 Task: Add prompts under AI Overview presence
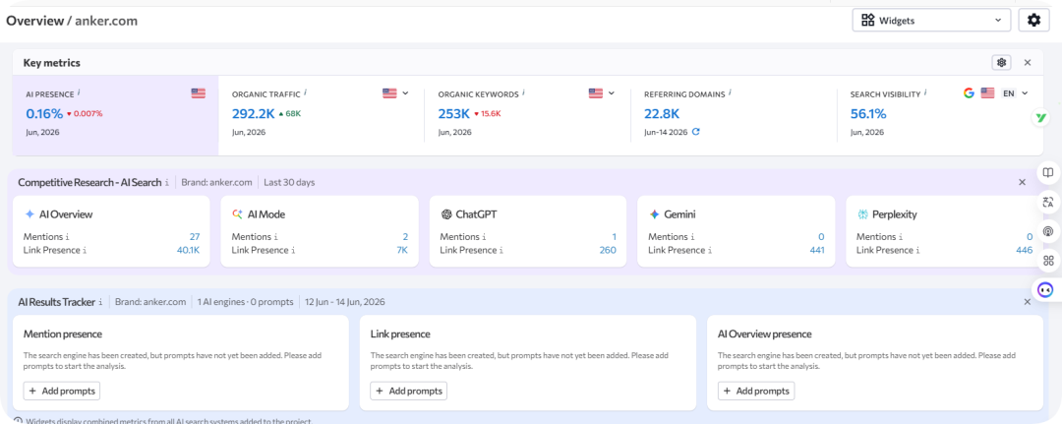[756, 391]
